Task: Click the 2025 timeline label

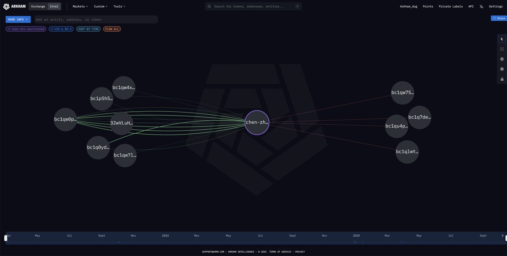Action: pyautogui.click(x=357, y=235)
